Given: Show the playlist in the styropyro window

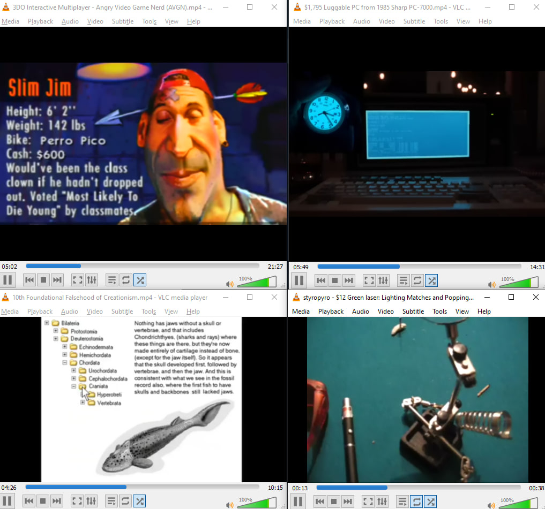Looking at the screenshot, I should tap(403, 502).
